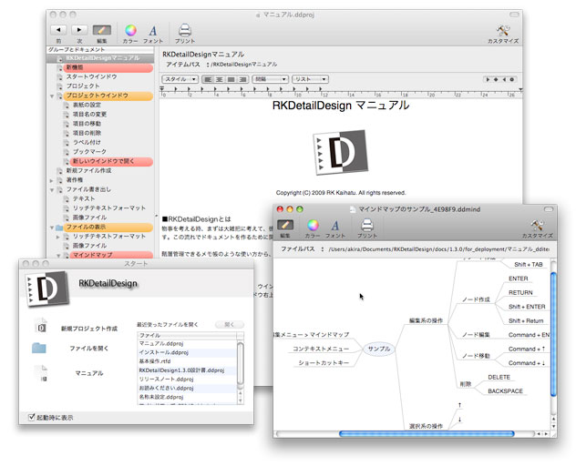Viewport: 576px width, 466px height.
Task: Open カスタマイズ in the mind map window
Action: click(x=537, y=225)
